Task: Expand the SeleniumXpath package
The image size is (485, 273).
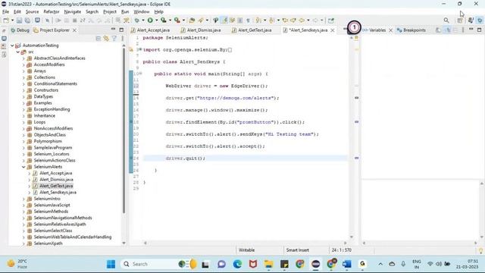Action: (x=23, y=243)
